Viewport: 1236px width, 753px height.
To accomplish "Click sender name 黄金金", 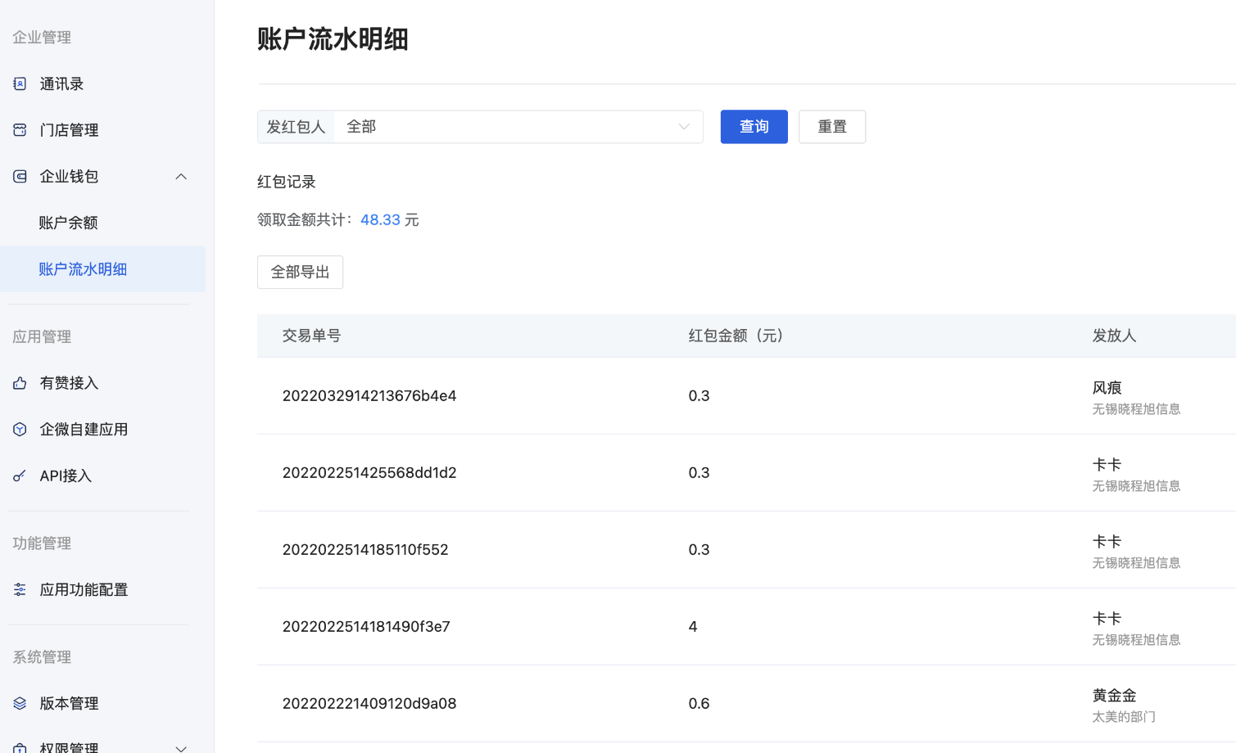I will [1115, 696].
